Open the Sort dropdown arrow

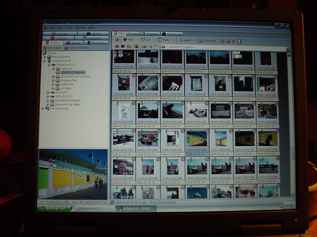coord(155,40)
